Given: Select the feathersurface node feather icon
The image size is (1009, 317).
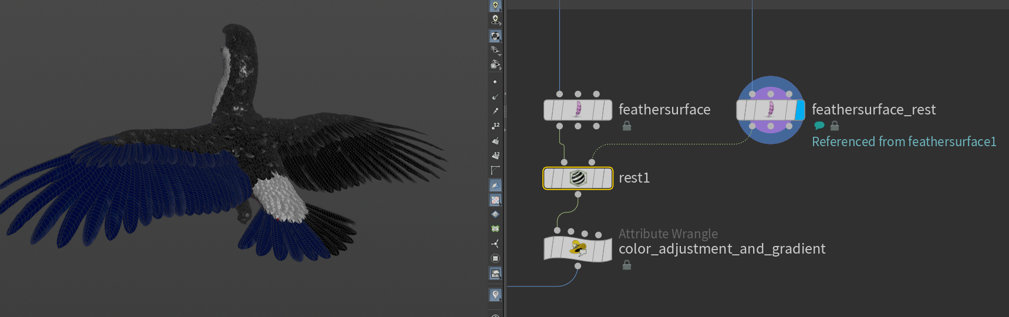Looking at the screenshot, I should (578, 110).
